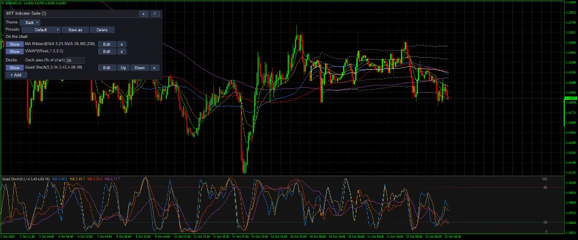Toggle Show for the Quad Stoch dock

(x=14, y=68)
